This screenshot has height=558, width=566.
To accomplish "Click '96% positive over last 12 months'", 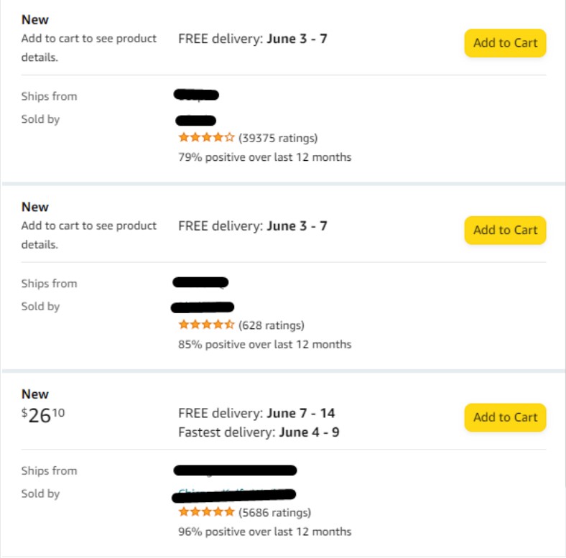I will (264, 531).
